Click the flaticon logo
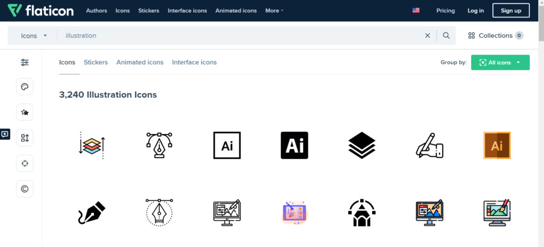Screen dimensions: 544x247 tap(40, 11)
